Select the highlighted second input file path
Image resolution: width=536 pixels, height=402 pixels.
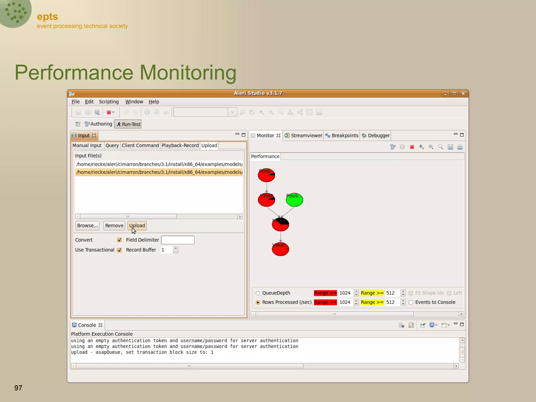click(159, 172)
